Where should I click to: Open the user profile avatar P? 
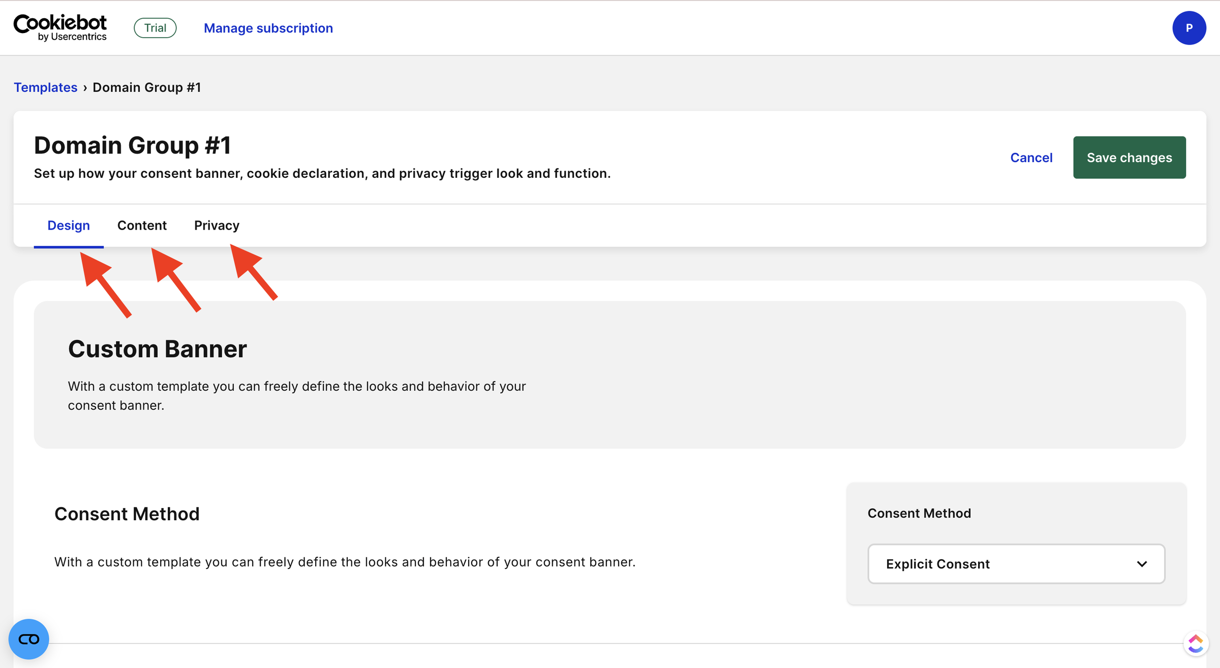(1189, 28)
